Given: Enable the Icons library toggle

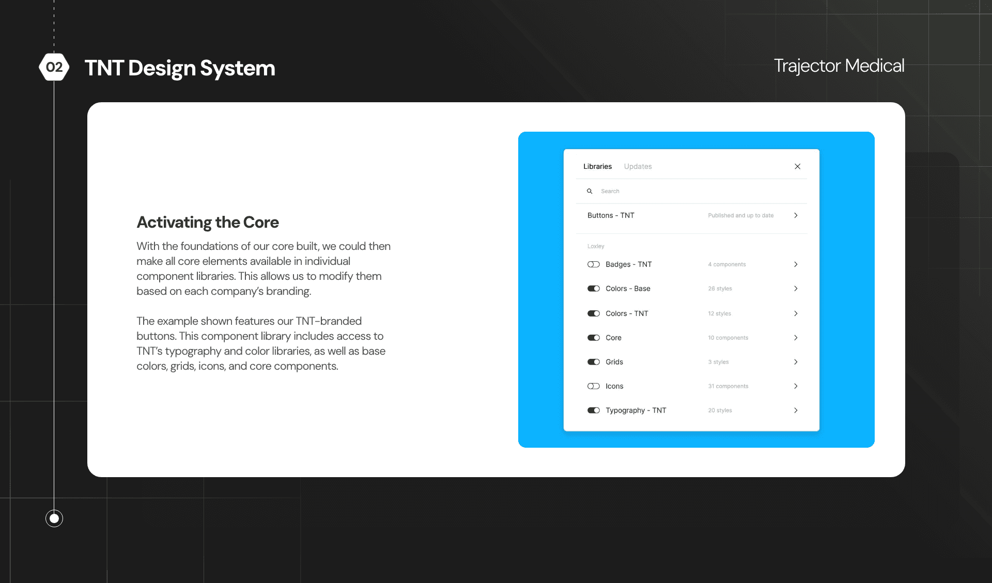Looking at the screenshot, I should (x=594, y=386).
